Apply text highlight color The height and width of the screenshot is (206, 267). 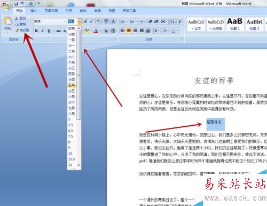coord(87,30)
